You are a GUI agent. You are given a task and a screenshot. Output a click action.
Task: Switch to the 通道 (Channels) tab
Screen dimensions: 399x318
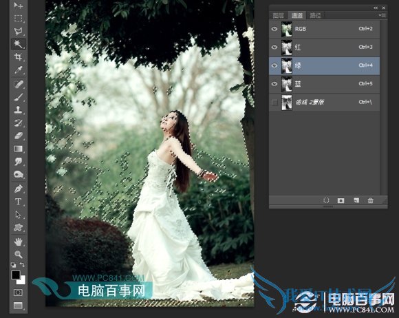pos(296,16)
